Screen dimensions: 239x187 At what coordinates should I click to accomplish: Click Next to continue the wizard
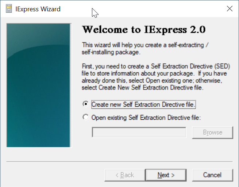(166, 175)
